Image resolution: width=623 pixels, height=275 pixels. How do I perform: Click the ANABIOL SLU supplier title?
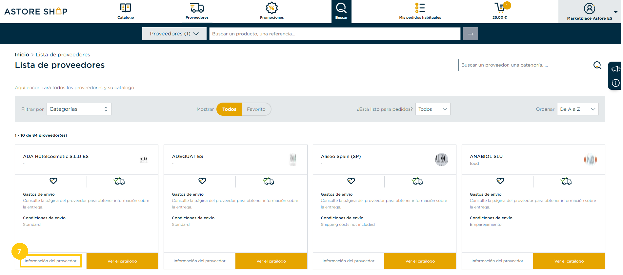coord(486,156)
